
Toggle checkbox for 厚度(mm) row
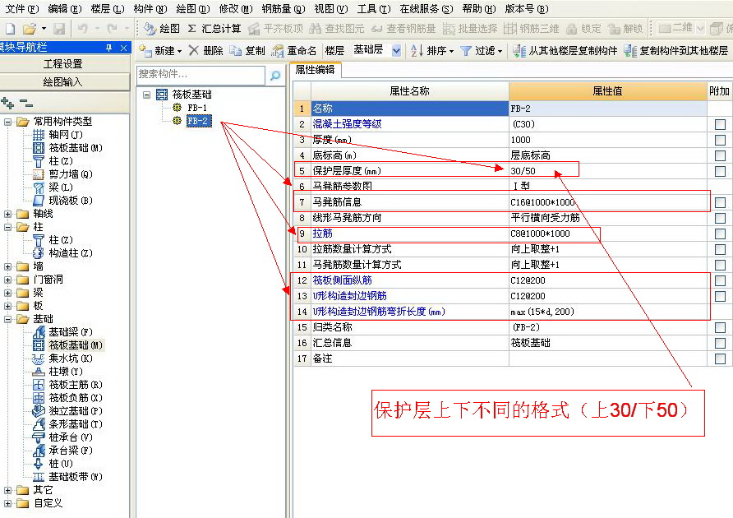[720, 140]
